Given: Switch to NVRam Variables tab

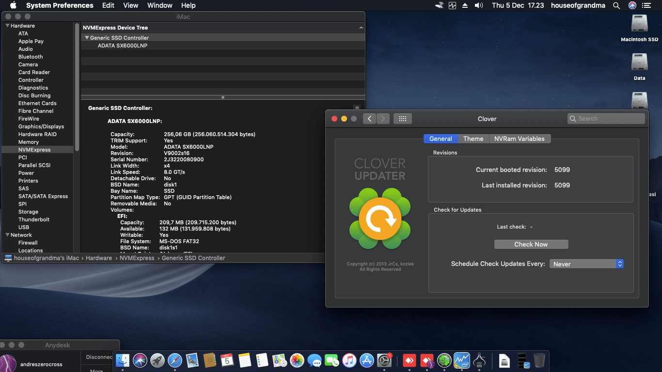Looking at the screenshot, I should (x=519, y=139).
